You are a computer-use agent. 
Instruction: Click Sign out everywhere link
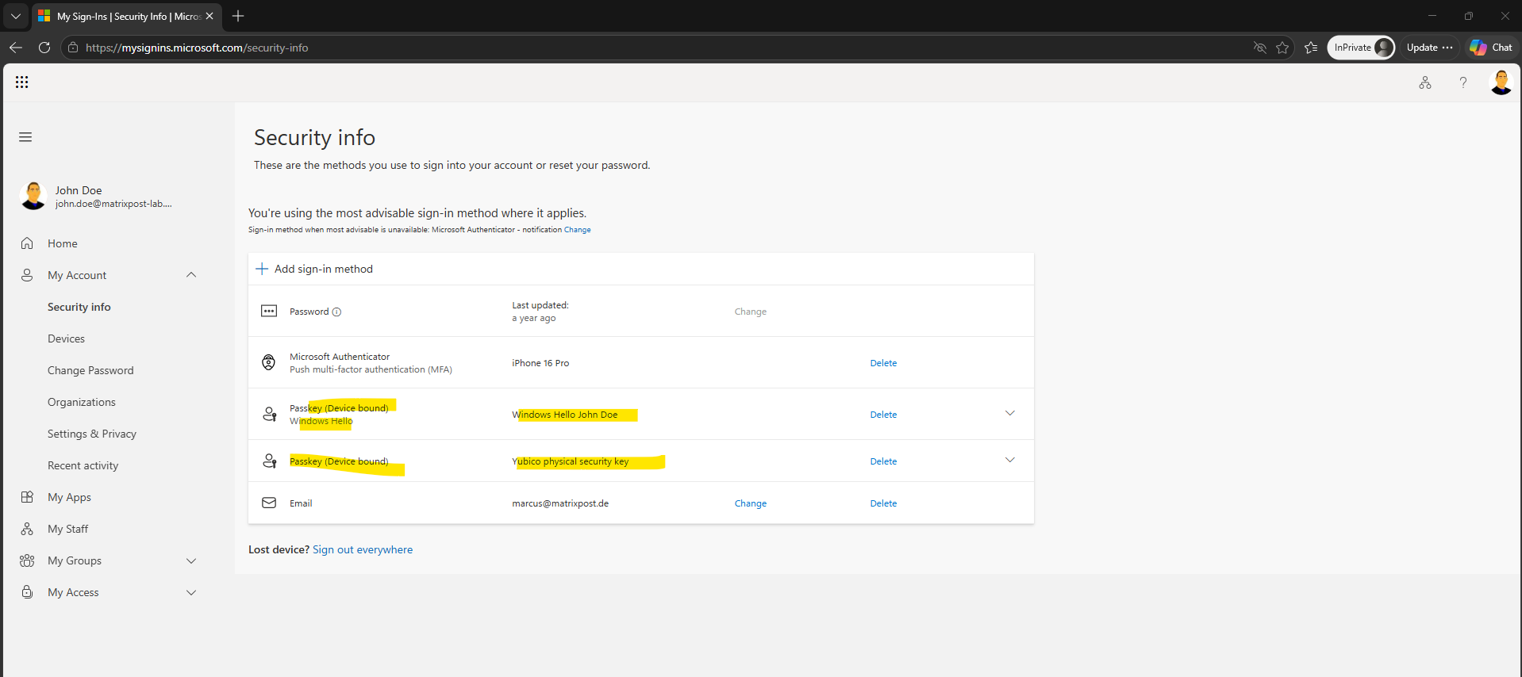click(363, 549)
